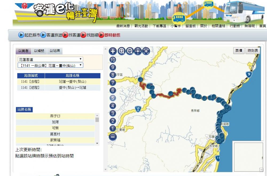The width and height of the screenshot is (267, 176).
Task: Choose zoom level 6 on map
Action: (113, 90)
